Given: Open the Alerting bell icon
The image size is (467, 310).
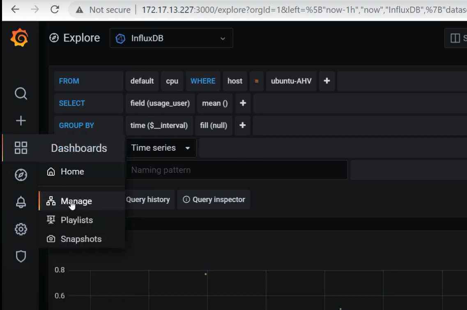Looking at the screenshot, I should (x=21, y=202).
